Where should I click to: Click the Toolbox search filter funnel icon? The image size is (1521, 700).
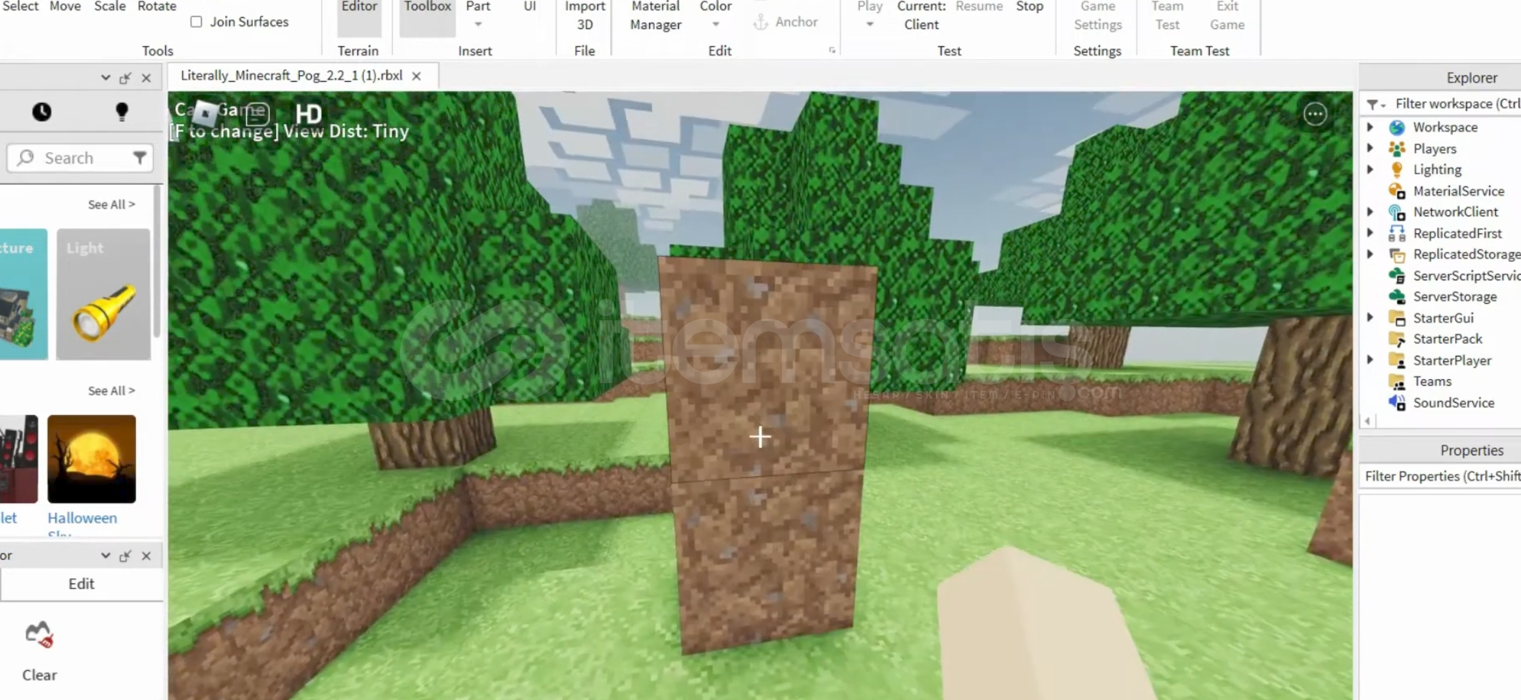(x=139, y=157)
